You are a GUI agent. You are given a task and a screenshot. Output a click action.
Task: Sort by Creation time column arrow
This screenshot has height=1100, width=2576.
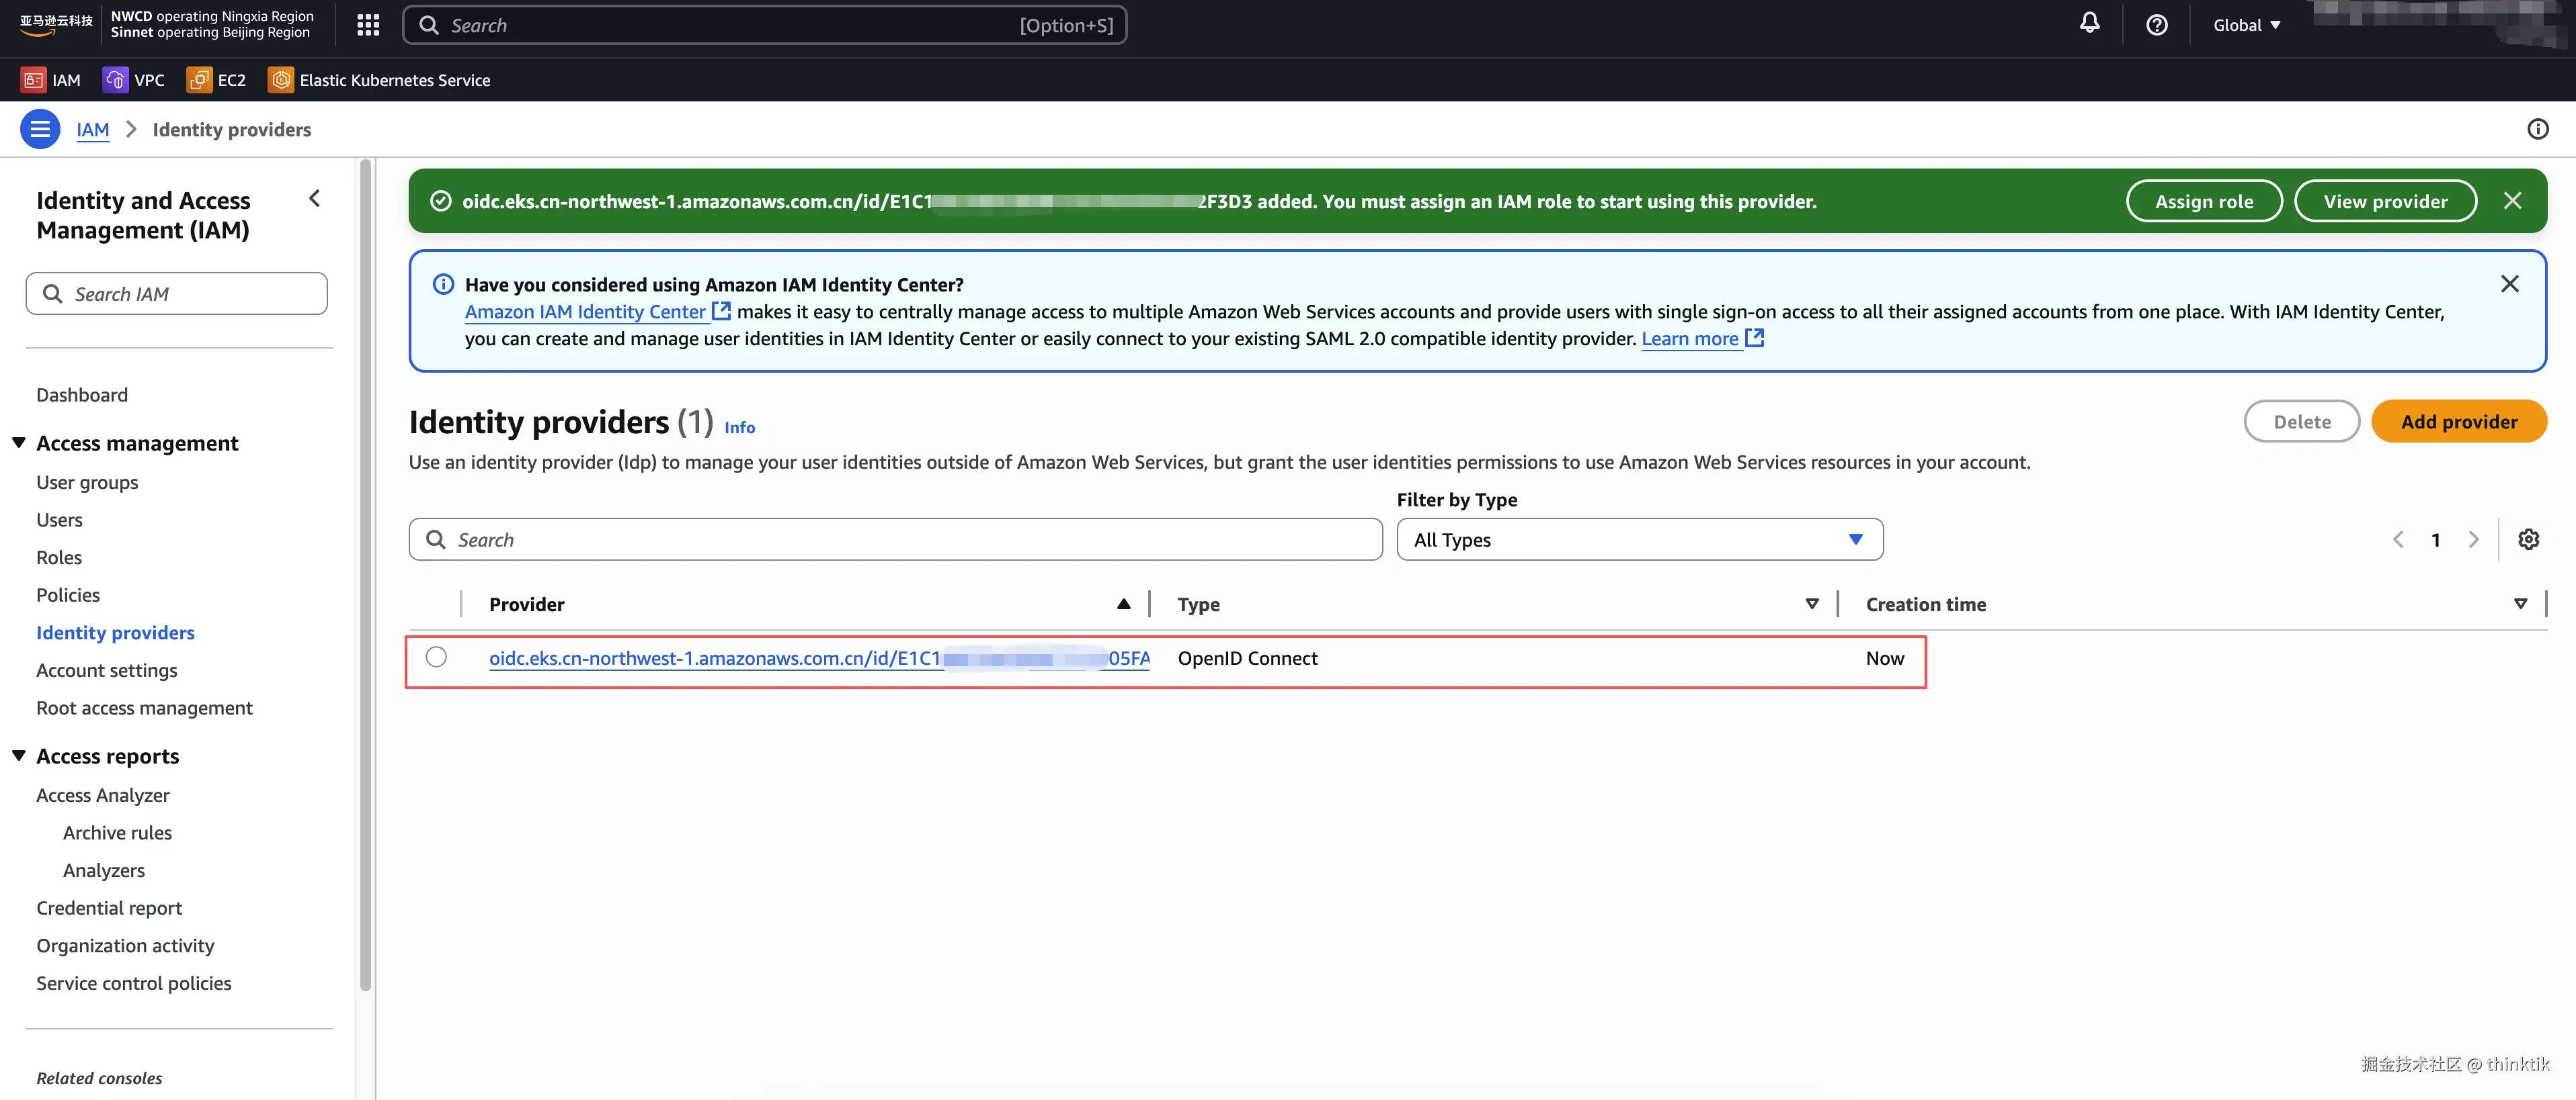[2520, 604]
